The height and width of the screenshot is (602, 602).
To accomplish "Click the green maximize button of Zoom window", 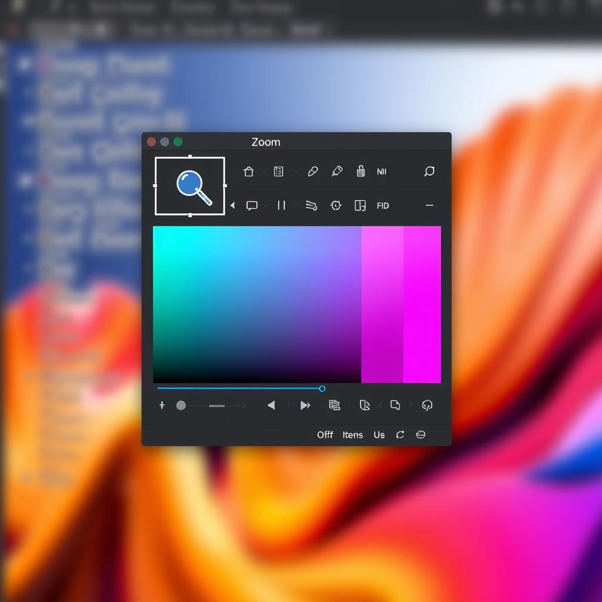I will [x=178, y=142].
